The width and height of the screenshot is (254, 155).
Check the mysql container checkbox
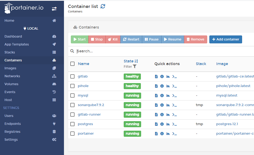[72, 95]
